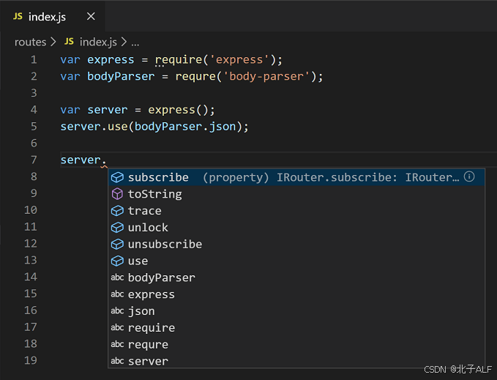Click the 'body-parser' string on line 2
This screenshot has height=380, width=497.
click(x=266, y=76)
